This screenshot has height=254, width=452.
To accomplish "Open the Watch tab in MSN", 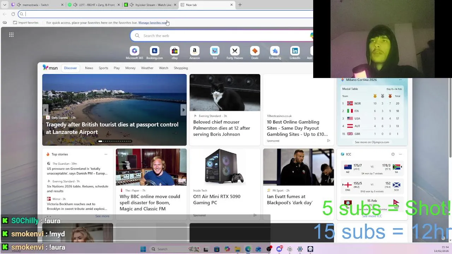I will pos(163,68).
